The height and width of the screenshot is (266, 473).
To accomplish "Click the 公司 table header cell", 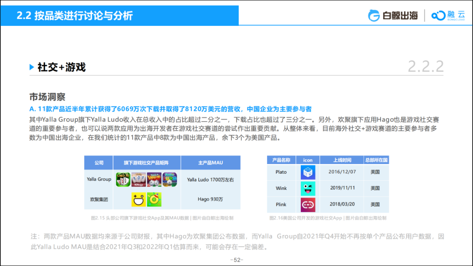I will pyautogui.click(x=99, y=162).
